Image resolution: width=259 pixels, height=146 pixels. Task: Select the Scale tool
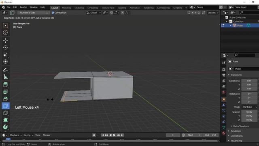pyautogui.click(x=5, y=55)
